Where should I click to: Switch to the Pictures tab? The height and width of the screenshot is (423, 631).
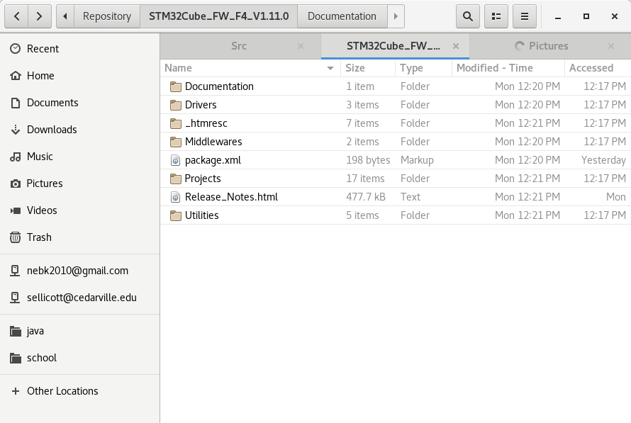click(x=549, y=46)
